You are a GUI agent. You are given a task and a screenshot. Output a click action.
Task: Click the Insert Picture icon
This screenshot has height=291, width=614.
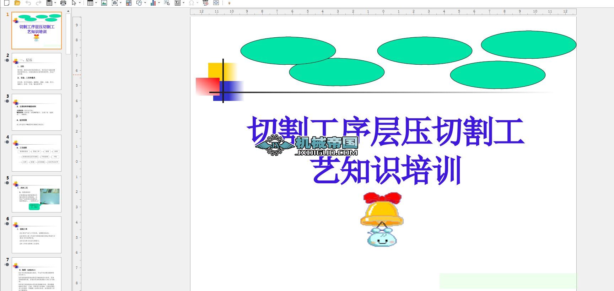pos(104,3)
